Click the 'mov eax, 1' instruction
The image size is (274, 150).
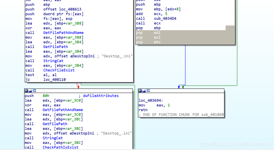pyautogui.click(x=154, y=105)
